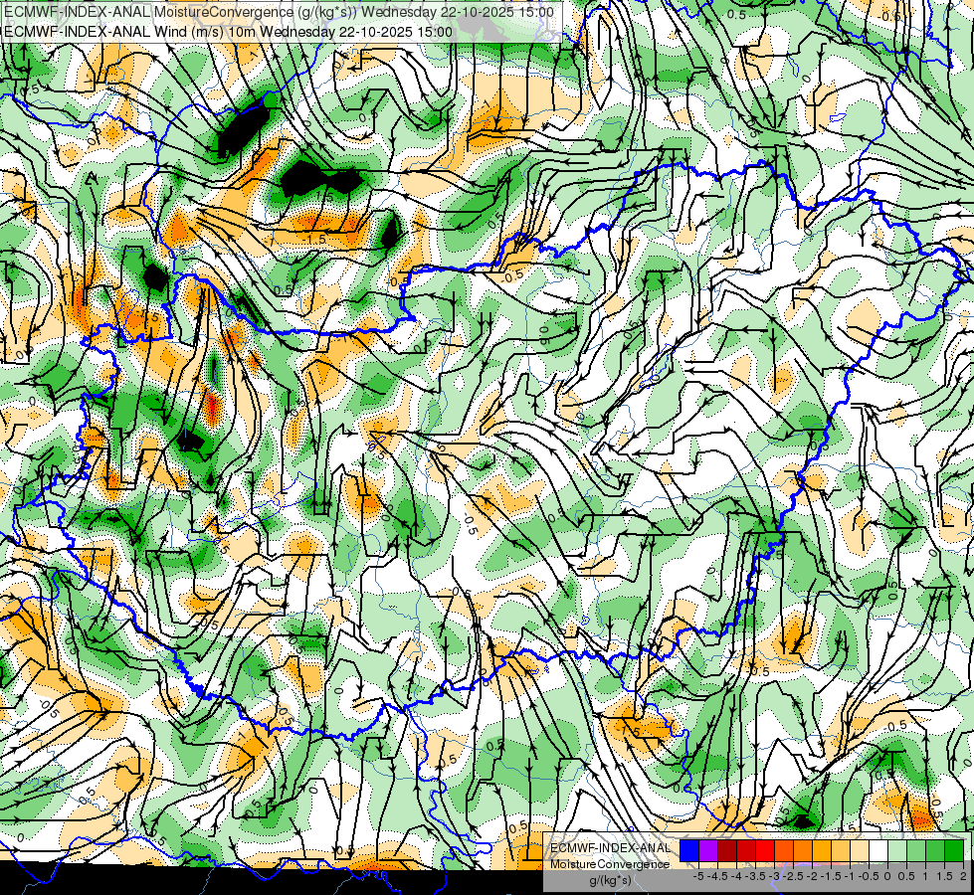Click the legend scale value -2.5
Screen dimensions: 974x895
click(793, 876)
